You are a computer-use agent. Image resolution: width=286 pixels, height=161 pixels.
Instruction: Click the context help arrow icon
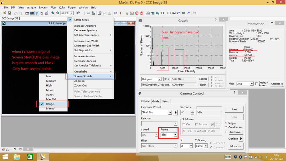pyautogui.click(x=78, y=13)
